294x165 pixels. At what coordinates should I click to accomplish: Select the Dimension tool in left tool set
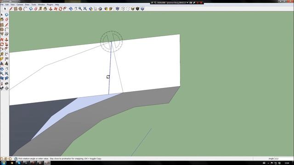click(x=6, y=55)
